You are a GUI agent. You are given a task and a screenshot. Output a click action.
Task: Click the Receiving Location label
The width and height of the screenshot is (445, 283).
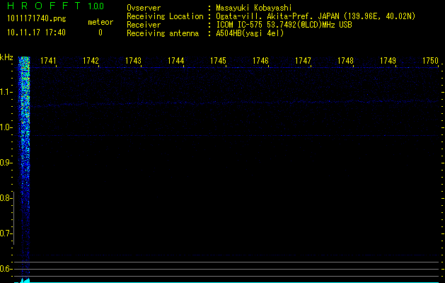coord(165,16)
